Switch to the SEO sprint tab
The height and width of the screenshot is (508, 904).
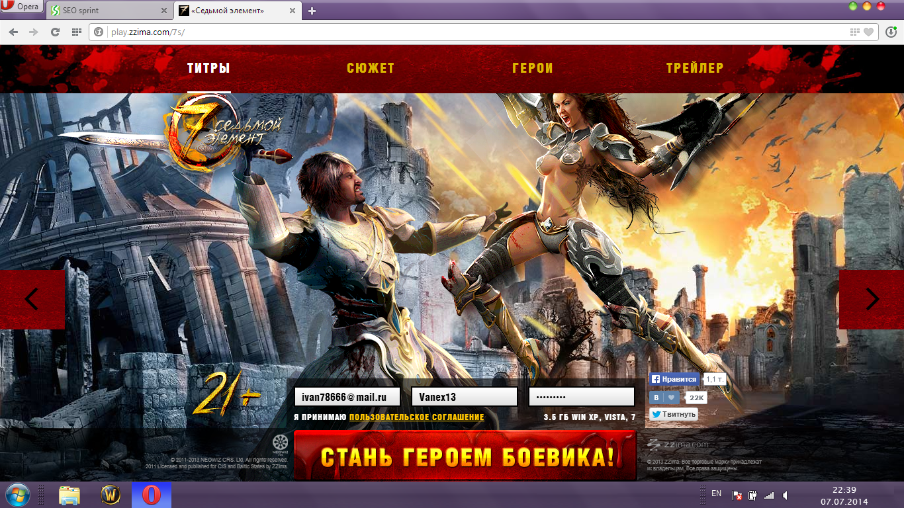tap(109, 11)
